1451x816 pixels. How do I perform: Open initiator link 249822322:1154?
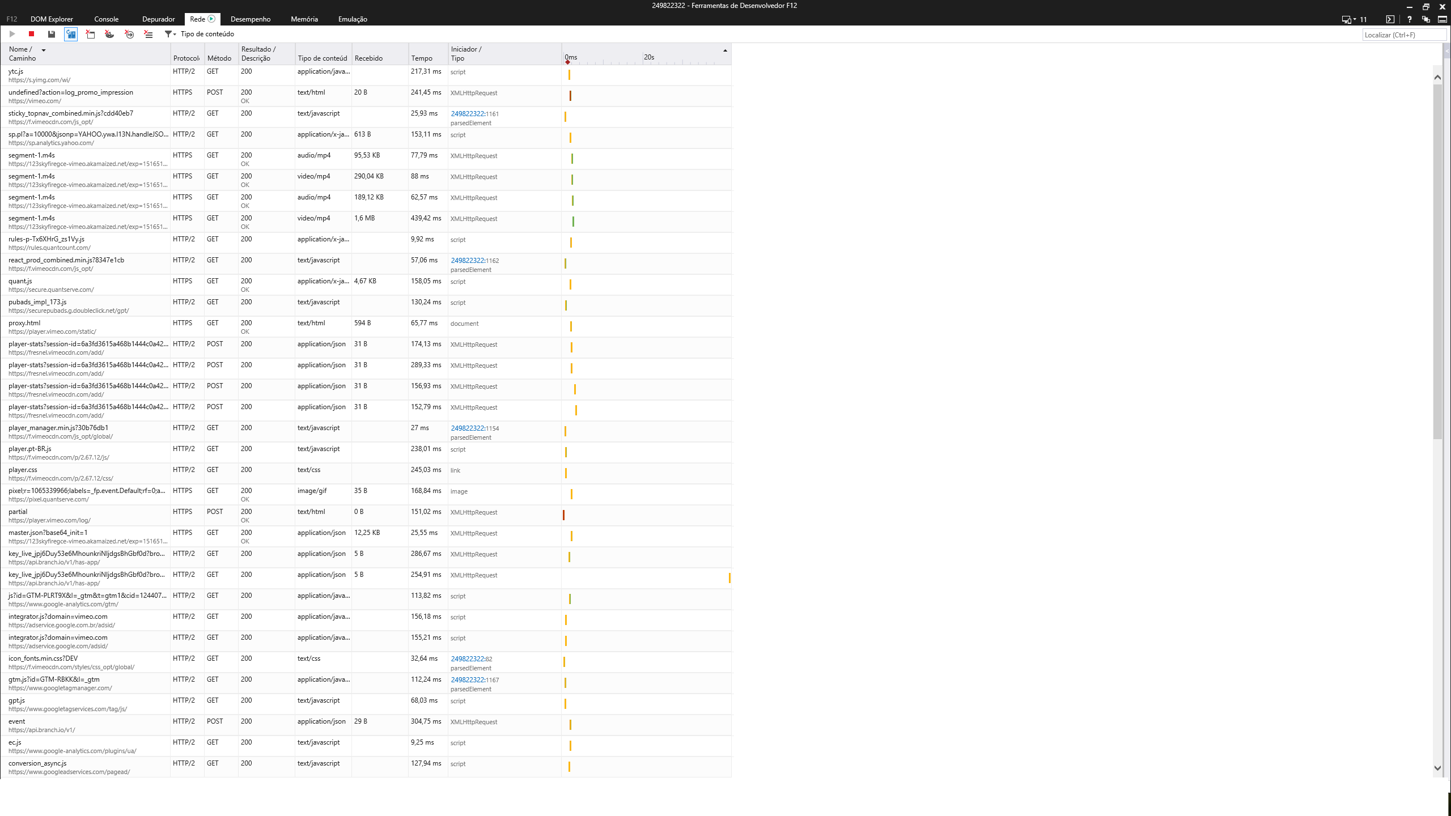(x=475, y=428)
